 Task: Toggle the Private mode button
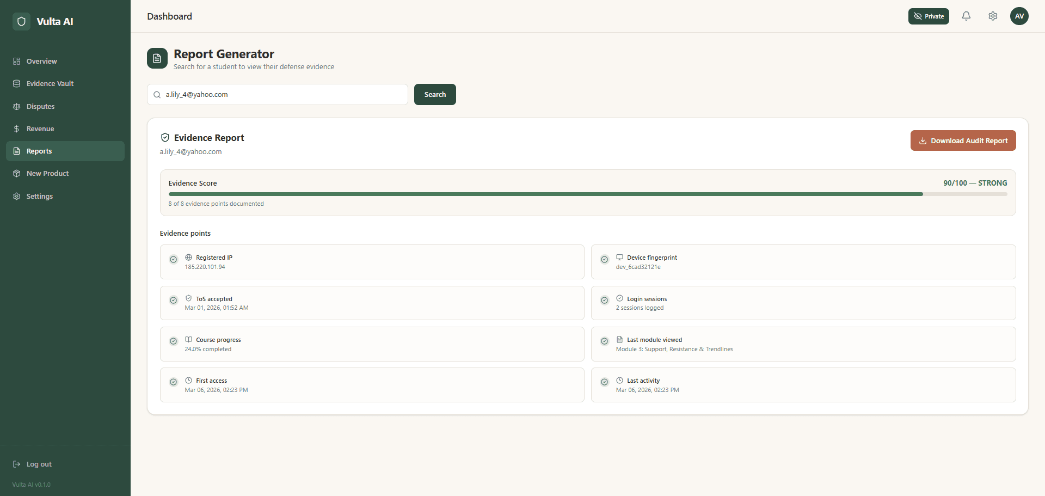pos(928,16)
